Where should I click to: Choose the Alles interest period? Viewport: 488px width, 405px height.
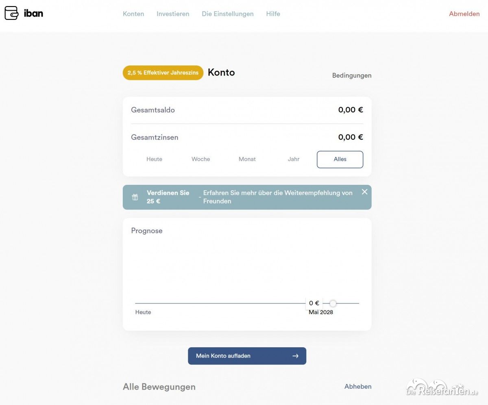pos(340,159)
